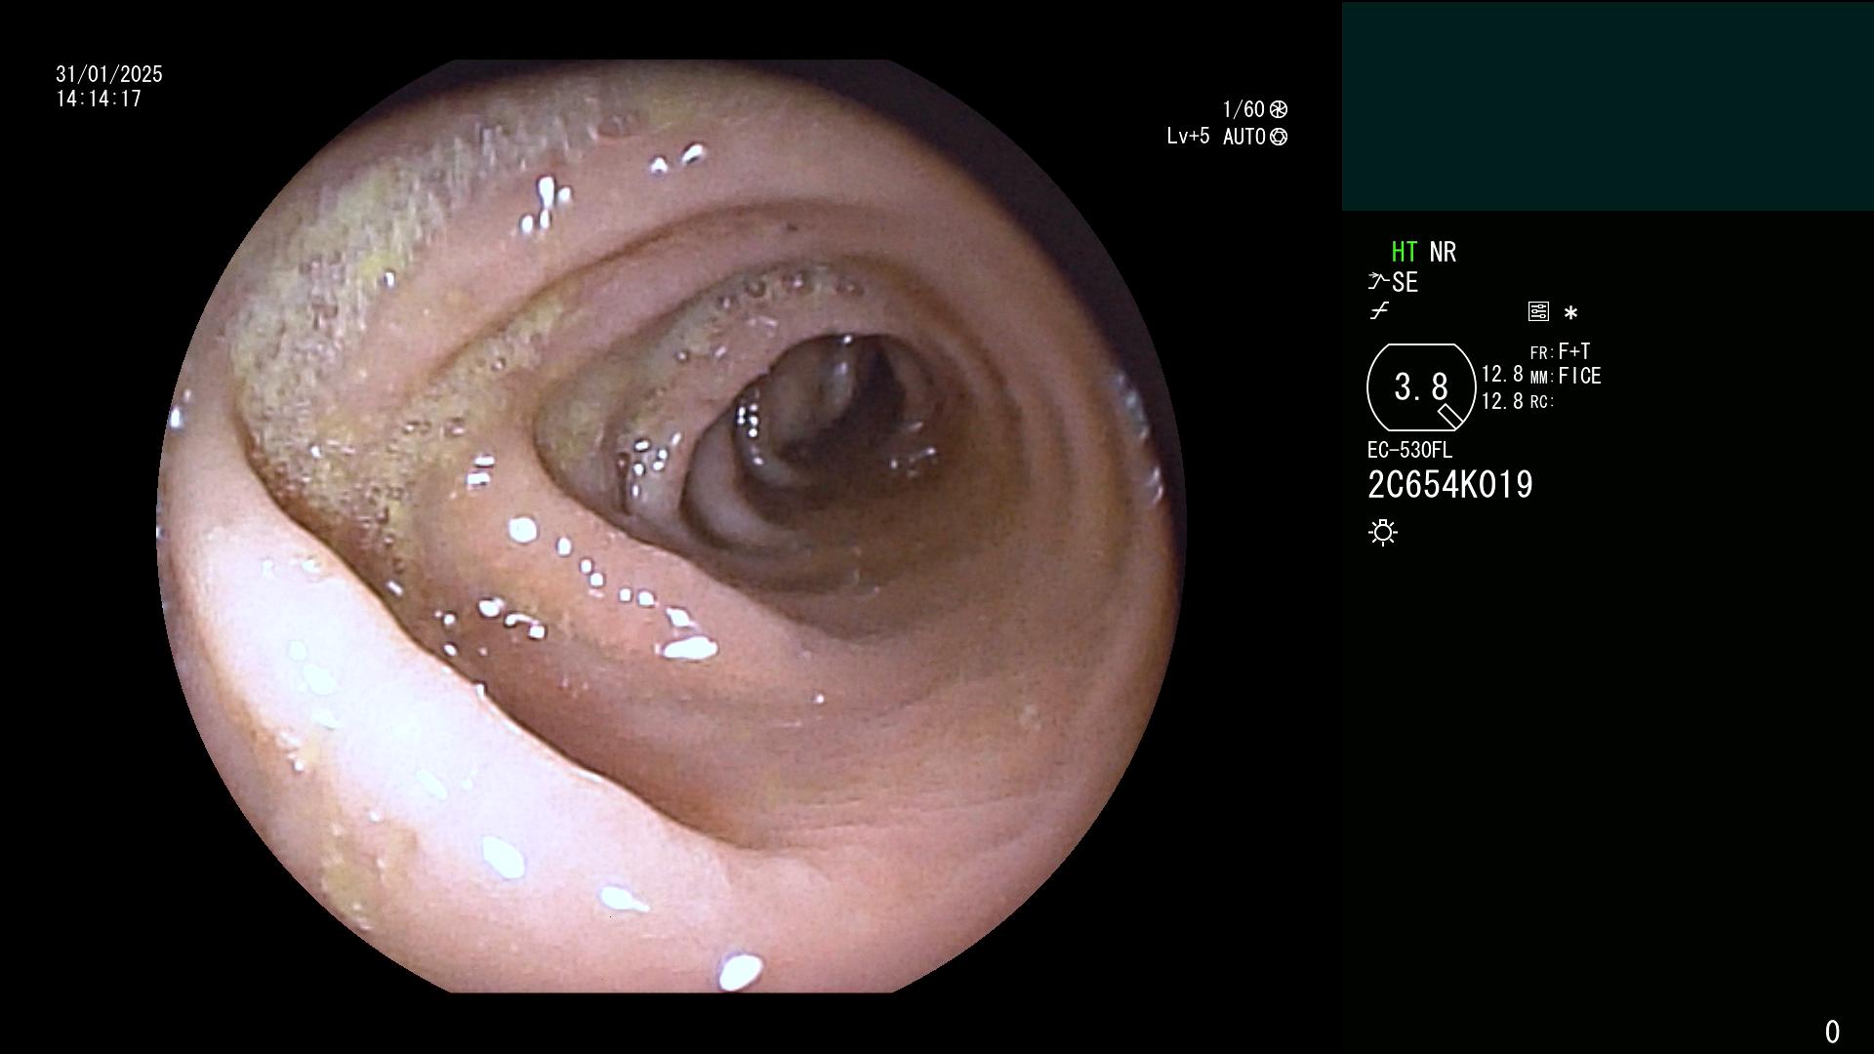Click the shutter speed value 1/60

point(1243,109)
